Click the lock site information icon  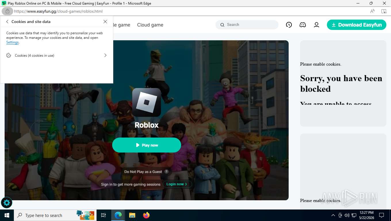(x=7, y=11)
